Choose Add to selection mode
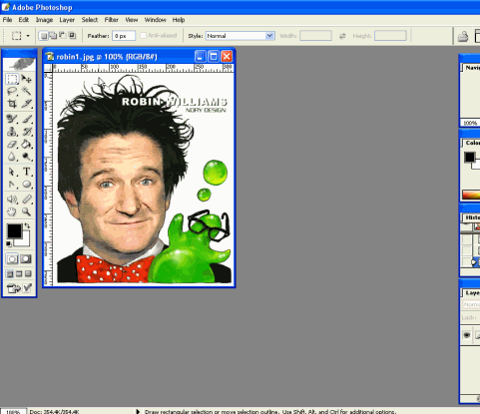480x414 pixels. pos(53,36)
